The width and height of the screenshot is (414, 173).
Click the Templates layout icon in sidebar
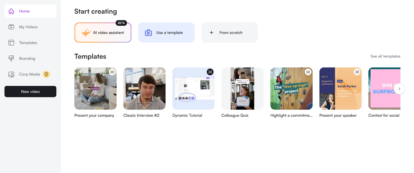coord(11,43)
